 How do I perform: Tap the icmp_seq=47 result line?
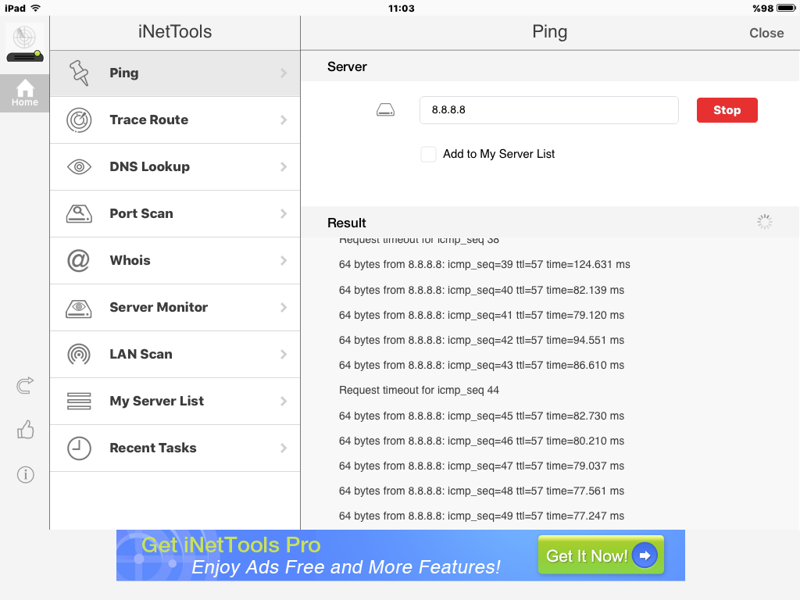481,466
